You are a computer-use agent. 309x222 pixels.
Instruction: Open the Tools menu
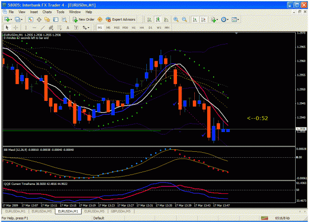click(60, 12)
